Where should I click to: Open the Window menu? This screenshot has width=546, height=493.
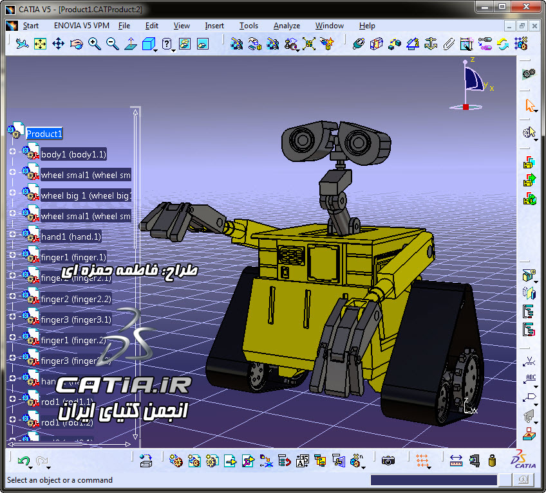tap(330, 26)
